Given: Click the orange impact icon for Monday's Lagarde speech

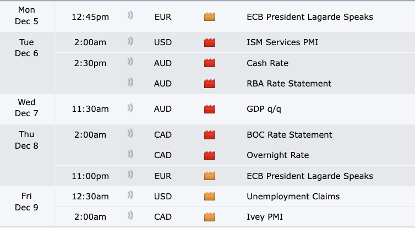Looking at the screenshot, I should click(209, 17).
